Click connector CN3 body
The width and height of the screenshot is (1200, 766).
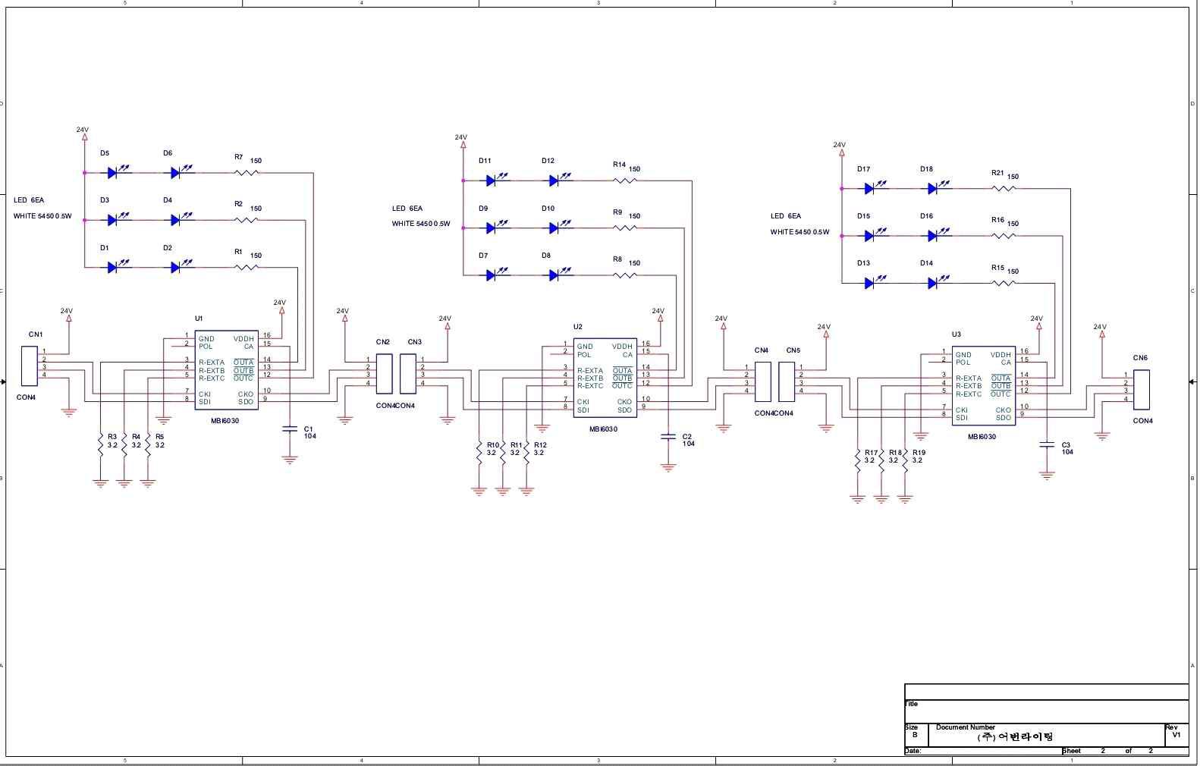click(408, 373)
